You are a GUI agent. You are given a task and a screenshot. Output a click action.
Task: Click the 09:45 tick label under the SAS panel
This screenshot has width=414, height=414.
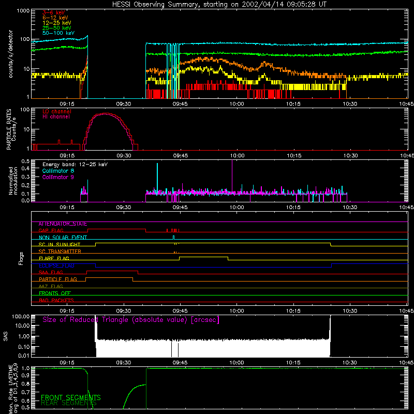coord(180,363)
